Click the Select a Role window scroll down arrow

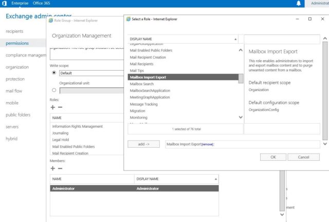pyautogui.click(x=325, y=144)
